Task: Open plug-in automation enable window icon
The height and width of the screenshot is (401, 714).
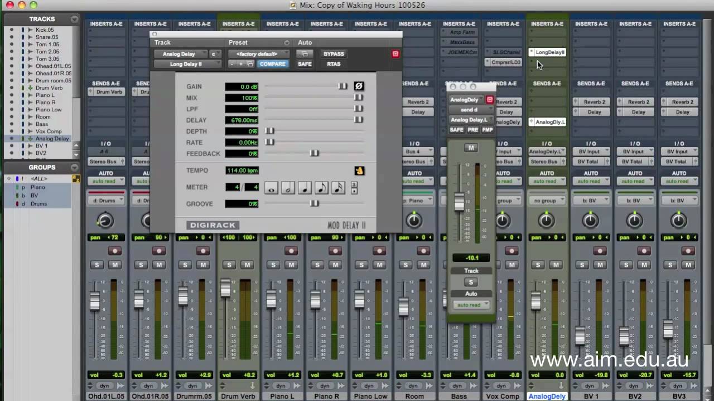Action: click(x=305, y=54)
